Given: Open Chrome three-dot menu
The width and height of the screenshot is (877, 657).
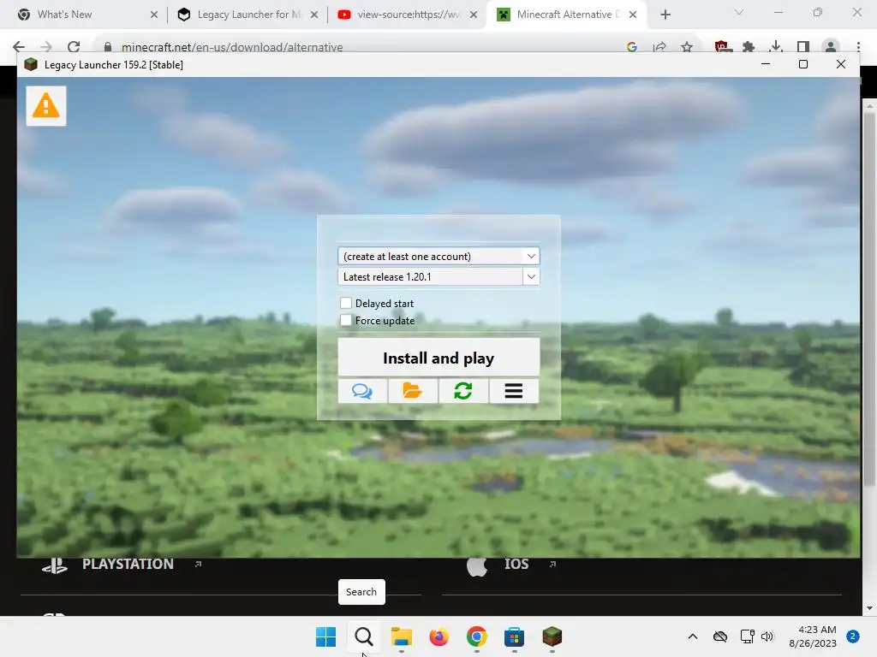Looking at the screenshot, I should pos(858,47).
